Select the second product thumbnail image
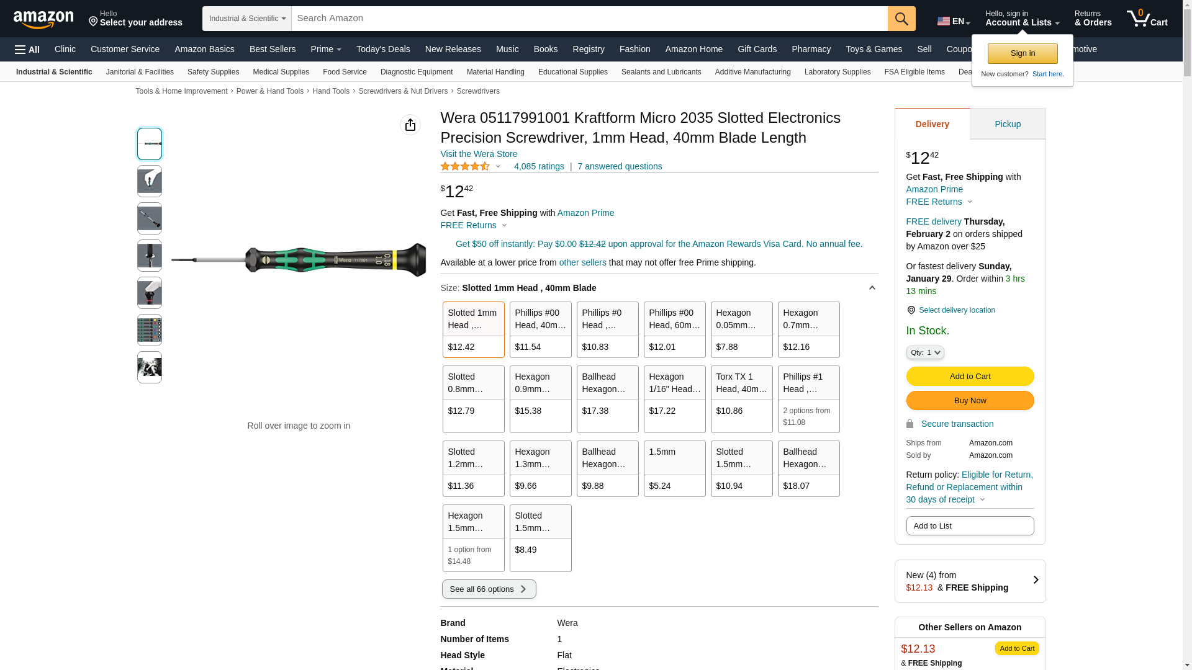This screenshot has height=670, width=1192. coord(150,181)
